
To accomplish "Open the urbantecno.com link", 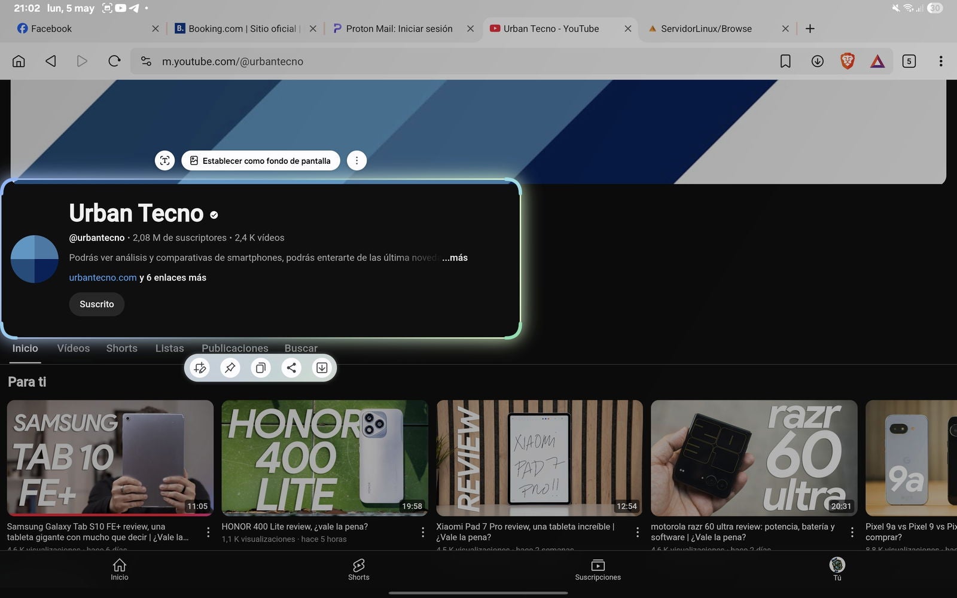I will click(x=102, y=277).
